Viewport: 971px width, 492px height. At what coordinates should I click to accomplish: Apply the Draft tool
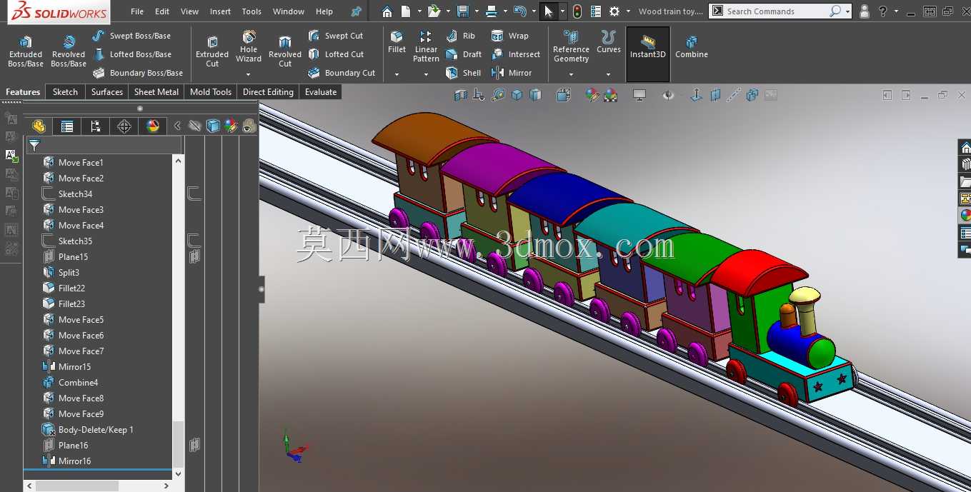(463, 54)
